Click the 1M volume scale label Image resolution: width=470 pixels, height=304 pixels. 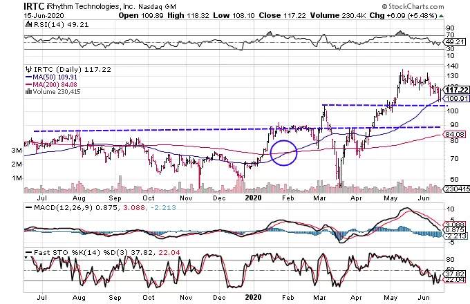[17, 178]
